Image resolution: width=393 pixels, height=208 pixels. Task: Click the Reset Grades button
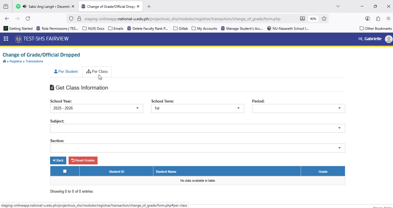[x=83, y=160]
